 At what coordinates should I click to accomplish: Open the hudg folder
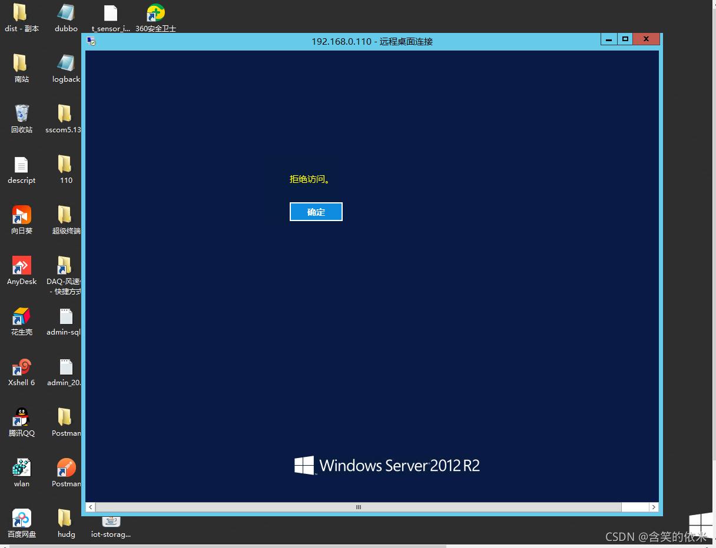(x=65, y=518)
